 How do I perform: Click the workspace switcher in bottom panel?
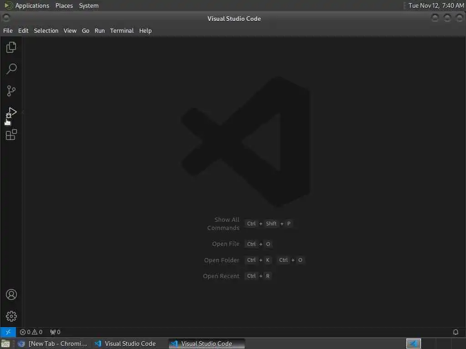coord(413,344)
